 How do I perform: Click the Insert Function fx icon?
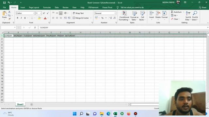click(x=35, y=27)
